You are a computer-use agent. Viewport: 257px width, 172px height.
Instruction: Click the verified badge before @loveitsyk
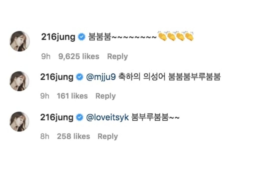click(80, 117)
